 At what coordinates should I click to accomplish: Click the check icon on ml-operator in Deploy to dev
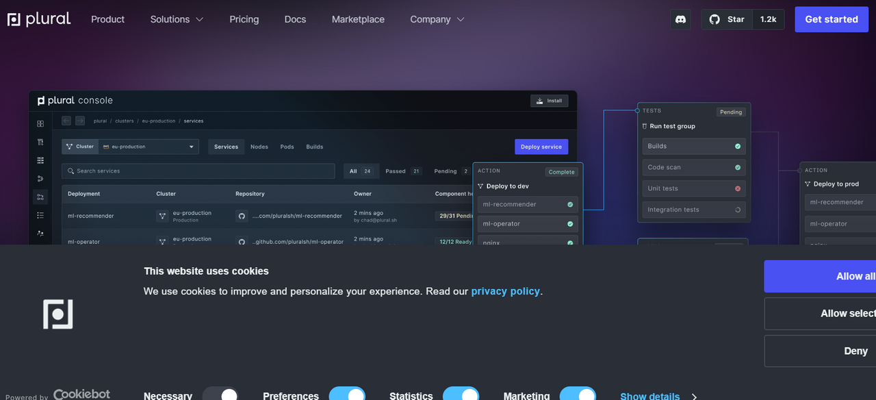tap(570, 224)
